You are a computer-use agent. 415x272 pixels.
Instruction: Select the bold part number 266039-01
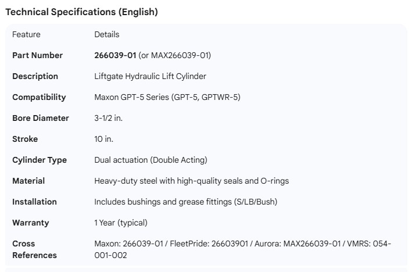pos(115,55)
